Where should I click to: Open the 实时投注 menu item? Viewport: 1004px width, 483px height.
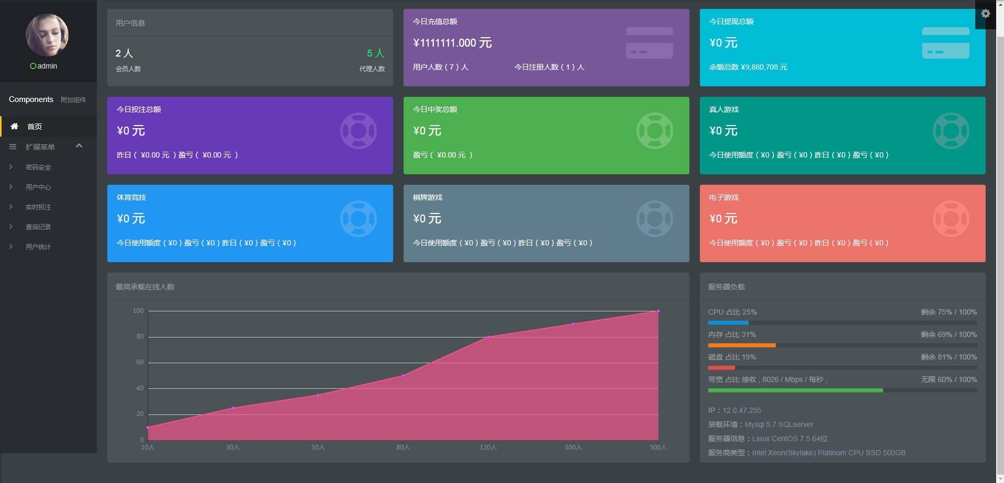coord(38,207)
